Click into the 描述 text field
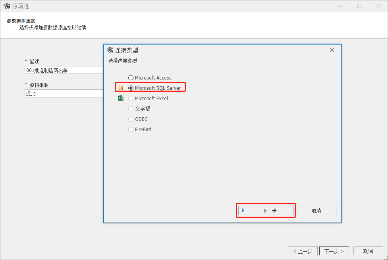 [x=64, y=70]
